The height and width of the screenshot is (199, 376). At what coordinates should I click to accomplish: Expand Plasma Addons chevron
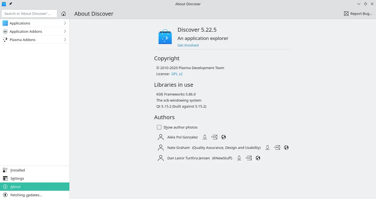click(65, 40)
